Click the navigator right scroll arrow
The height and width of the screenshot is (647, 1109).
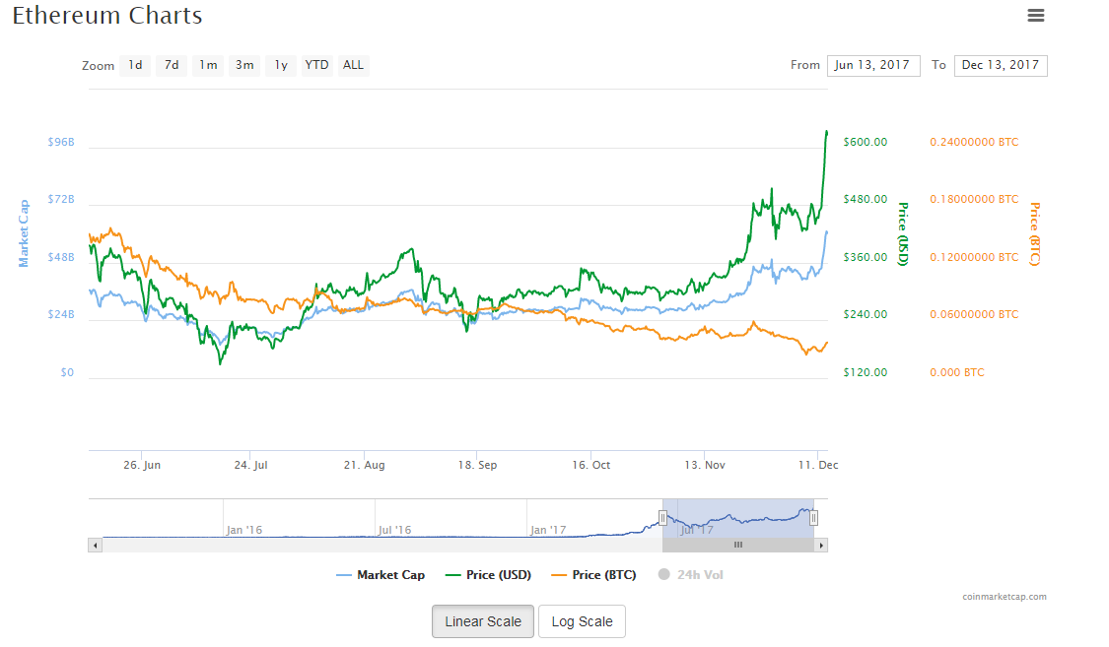(821, 545)
